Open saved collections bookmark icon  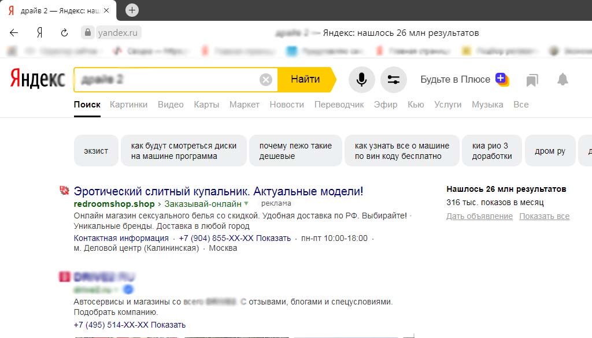[532, 80]
